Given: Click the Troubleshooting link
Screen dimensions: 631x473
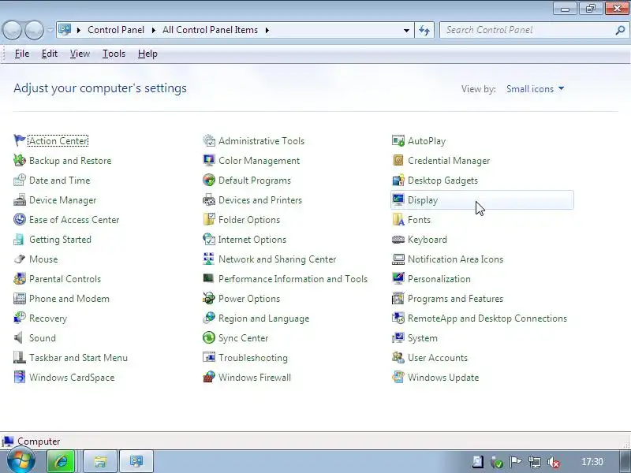Looking at the screenshot, I should click(x=253, y=358).
